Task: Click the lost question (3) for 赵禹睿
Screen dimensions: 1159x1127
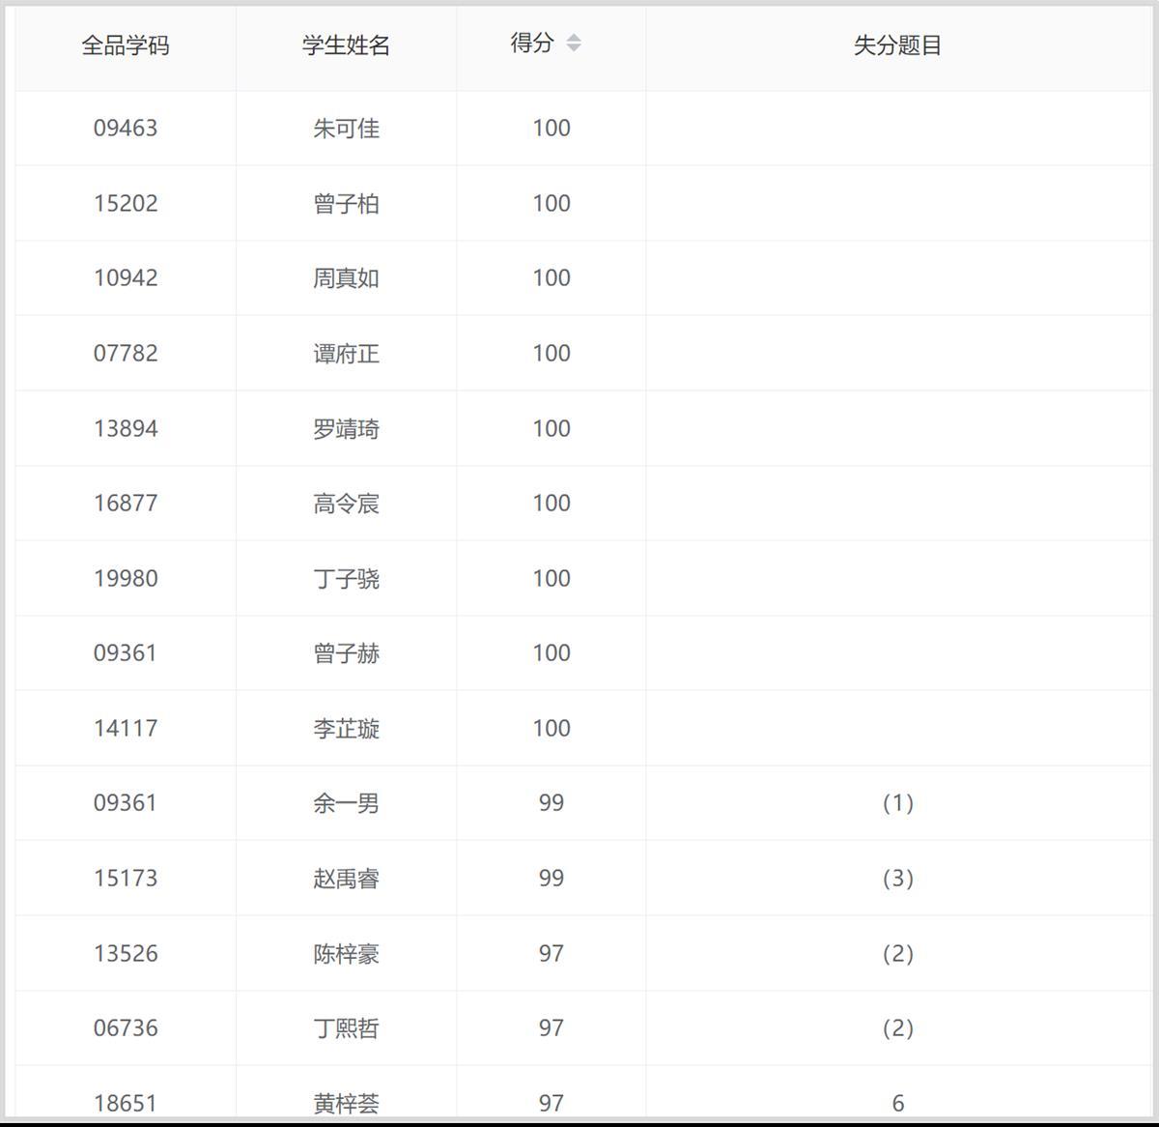Action: (897, 879)
